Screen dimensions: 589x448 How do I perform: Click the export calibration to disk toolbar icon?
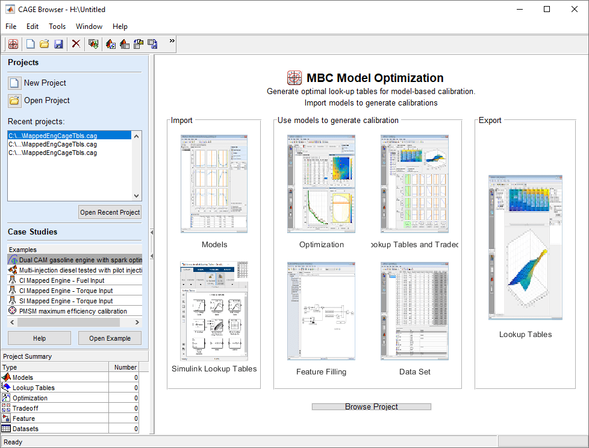152,44
